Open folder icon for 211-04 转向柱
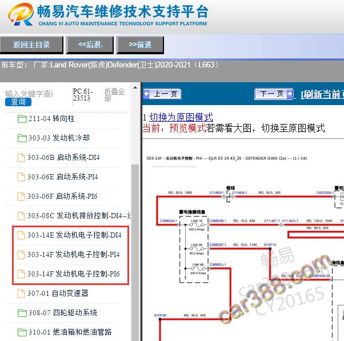 [x=22, y=119]
